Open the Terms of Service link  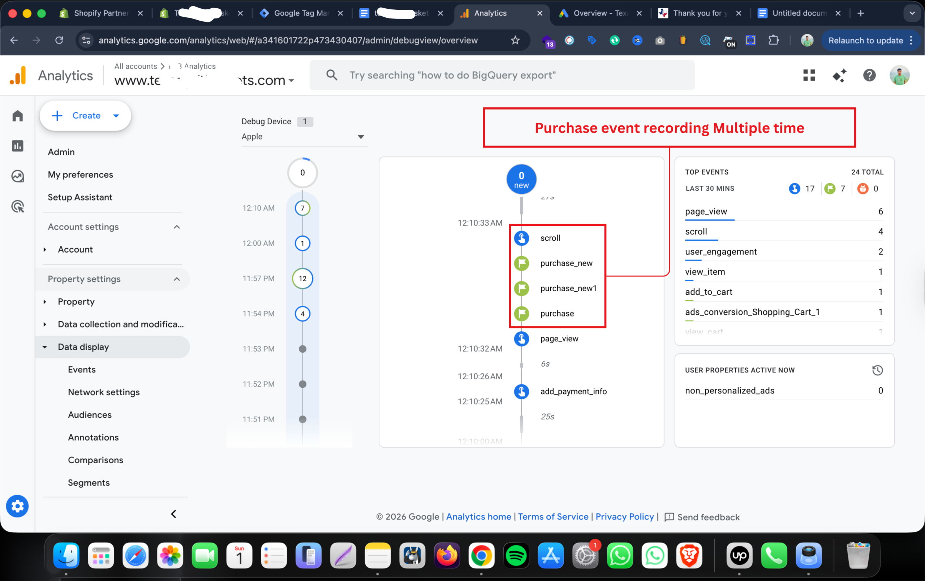553,516
